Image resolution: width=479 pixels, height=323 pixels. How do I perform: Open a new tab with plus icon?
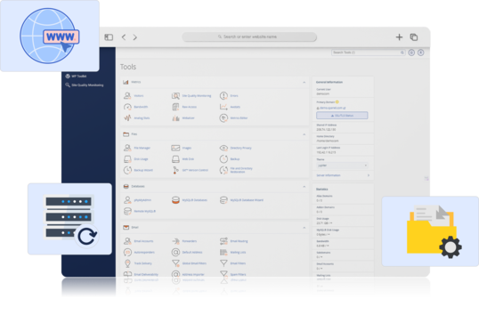399,37
